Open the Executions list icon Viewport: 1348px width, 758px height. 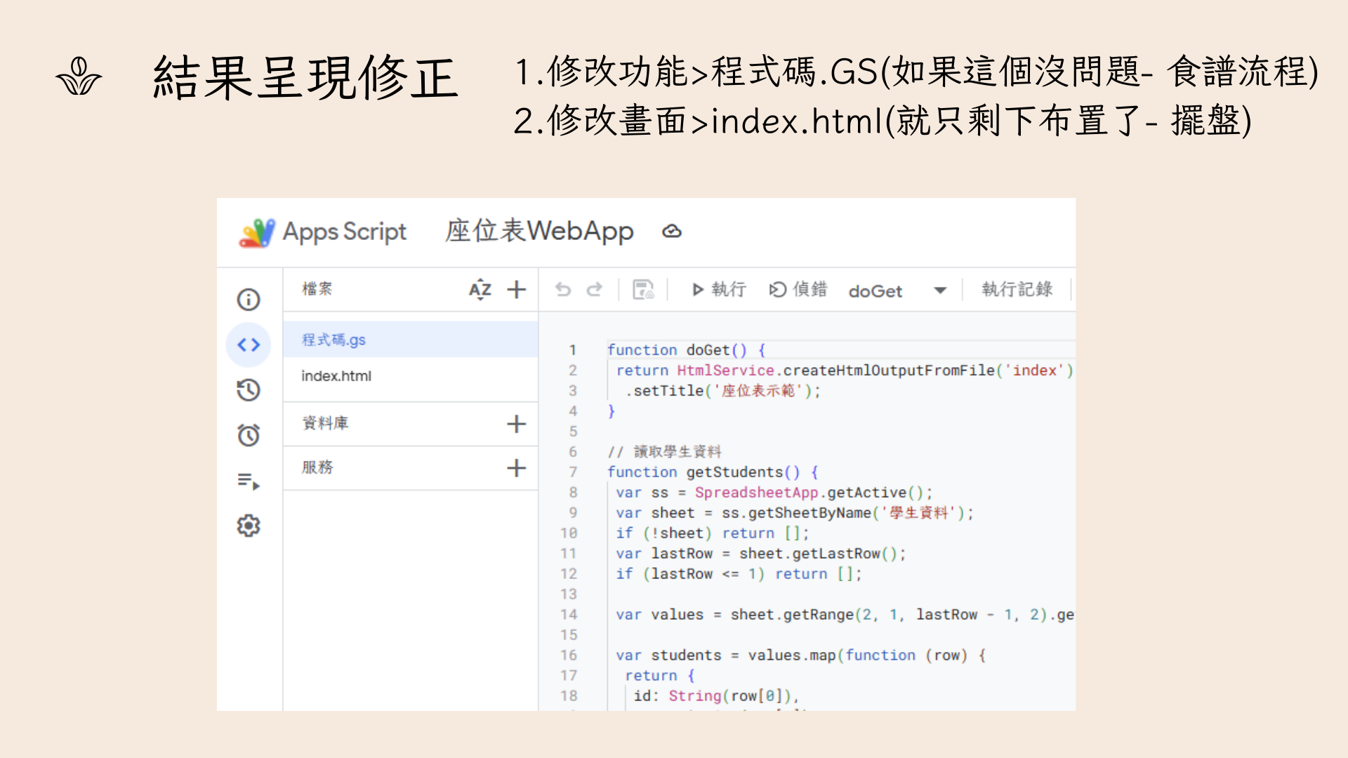(x=249, y=481)
